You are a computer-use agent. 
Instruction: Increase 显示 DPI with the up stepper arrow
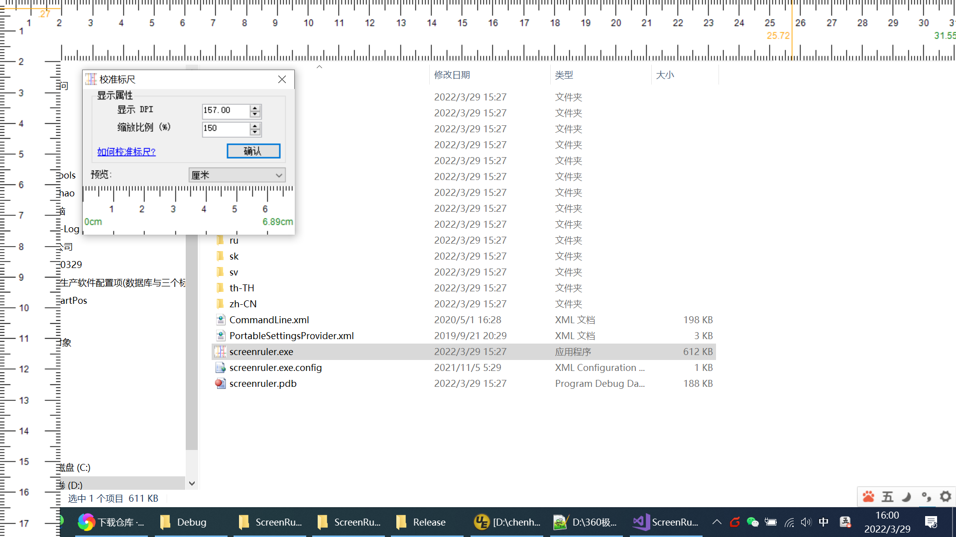(x=255, y=108)
